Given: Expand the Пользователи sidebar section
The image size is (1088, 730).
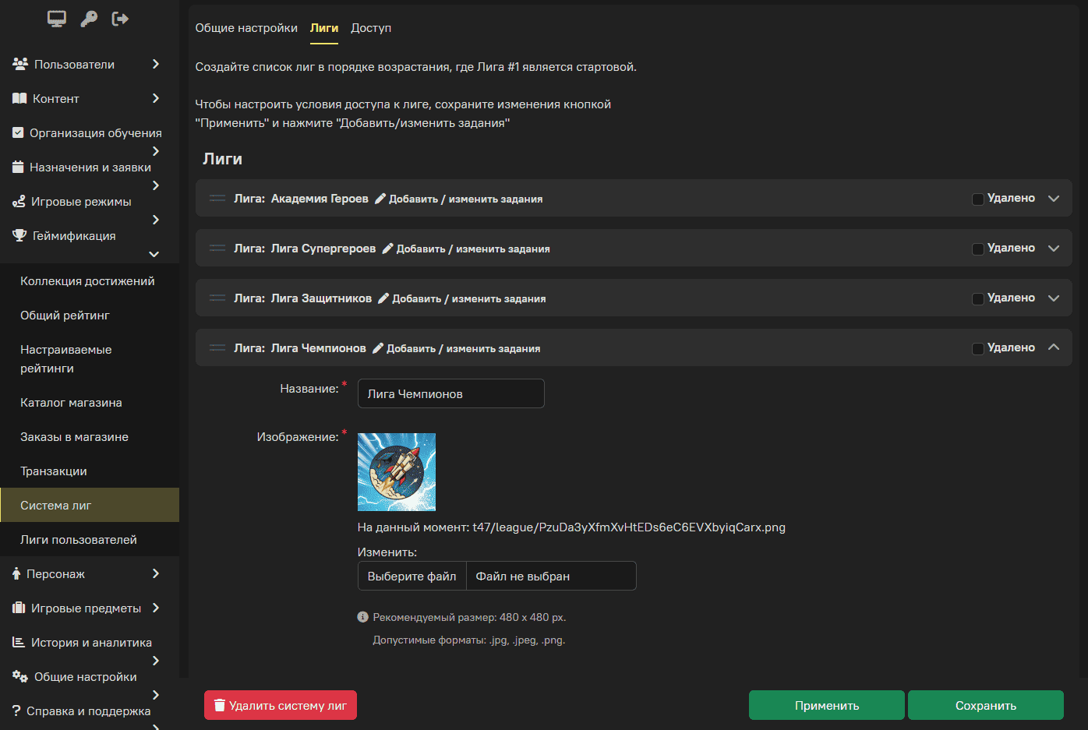Looking at the screenshot, I should [x=155, y=64].
